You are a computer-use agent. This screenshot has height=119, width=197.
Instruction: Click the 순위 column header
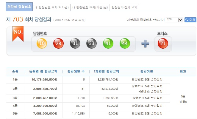[15, 72]
